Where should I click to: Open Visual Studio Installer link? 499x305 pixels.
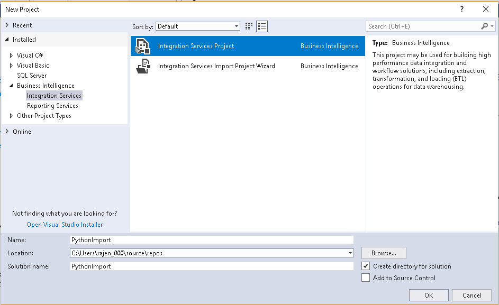pyautogui.click(x=65, y=225)
